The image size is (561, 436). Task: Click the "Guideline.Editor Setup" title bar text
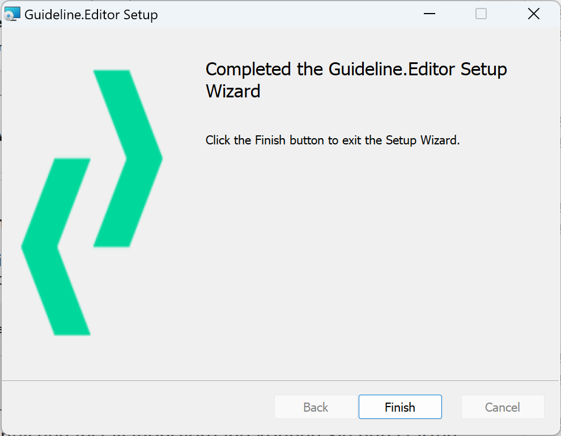point(91,15)
